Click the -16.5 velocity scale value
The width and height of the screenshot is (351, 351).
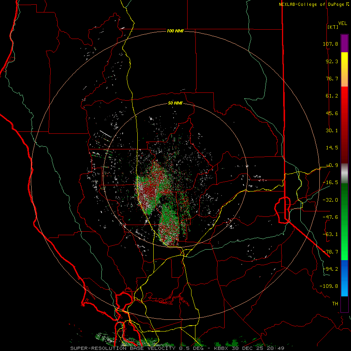point(330,183)
